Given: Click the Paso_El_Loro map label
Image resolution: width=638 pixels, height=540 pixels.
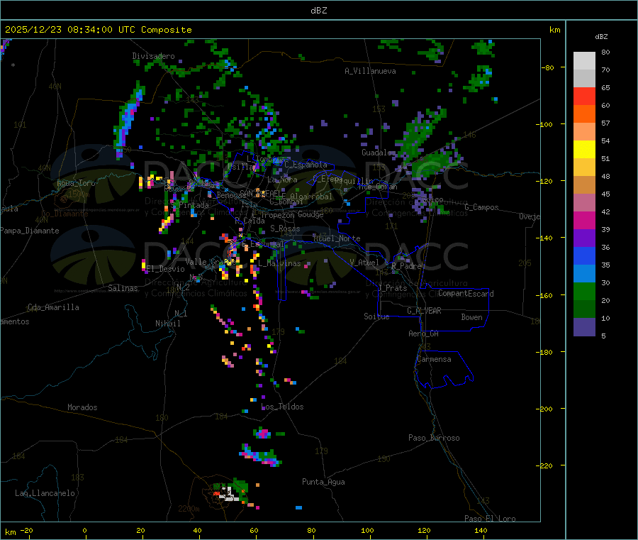Looking at the screenshot, I should 490,519.
